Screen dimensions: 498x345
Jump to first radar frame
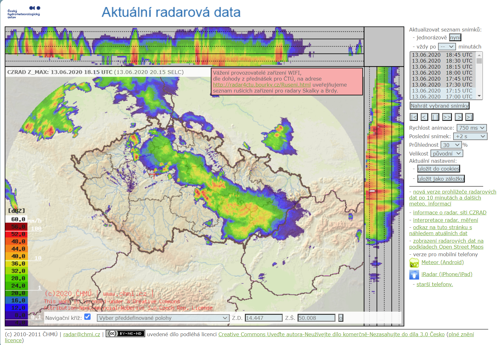coord(413,117)
